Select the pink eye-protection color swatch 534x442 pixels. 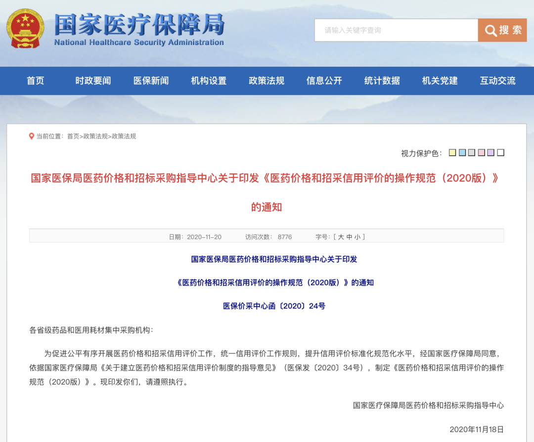(481, 153)
